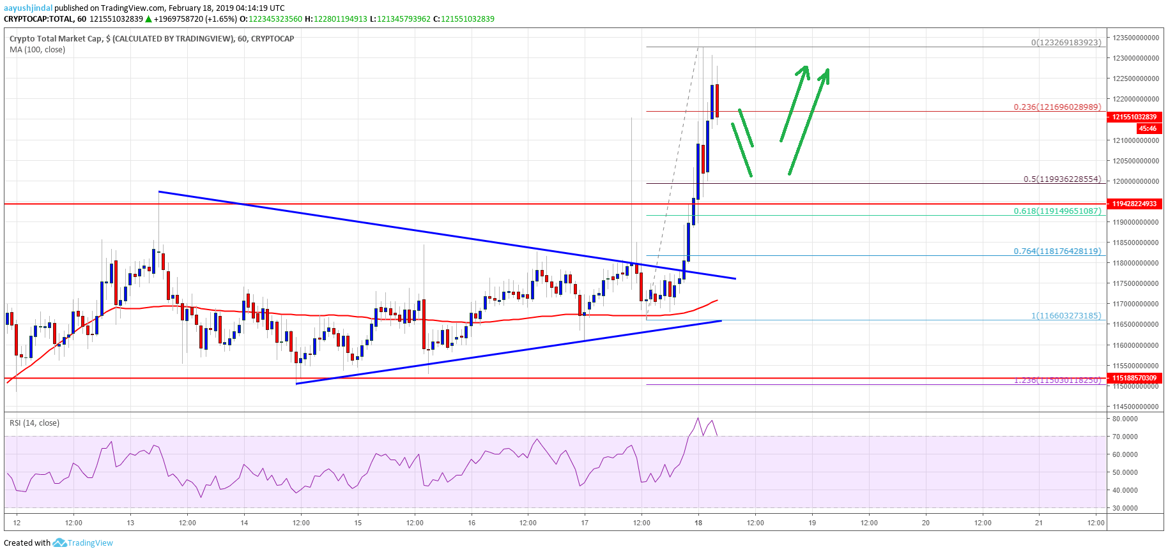This screenshot has width=1168, height=554.
Task: Click the red price label 119428224933
Action: 1135,204
